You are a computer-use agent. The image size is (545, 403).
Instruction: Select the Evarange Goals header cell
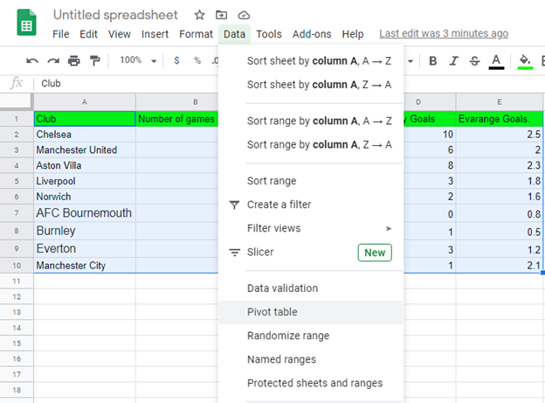coord(499,119)
